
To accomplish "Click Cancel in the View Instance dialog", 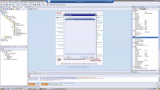I will coord(91,57).
